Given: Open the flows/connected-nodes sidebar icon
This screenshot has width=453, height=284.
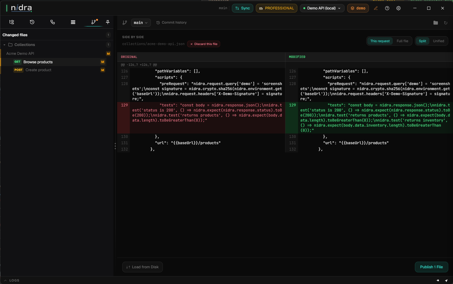Looking at the screenshot, I should [x=53, y=22].
